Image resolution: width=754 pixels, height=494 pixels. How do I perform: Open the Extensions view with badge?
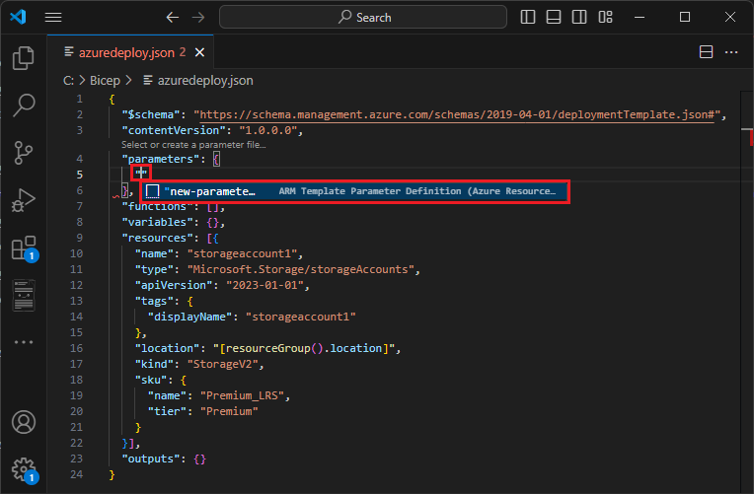click(x=24, y=247)
